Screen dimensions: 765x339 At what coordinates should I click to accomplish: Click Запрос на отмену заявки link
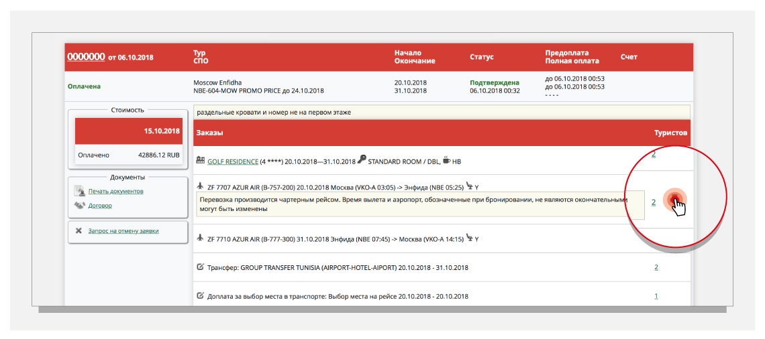[x=123, y=231]
